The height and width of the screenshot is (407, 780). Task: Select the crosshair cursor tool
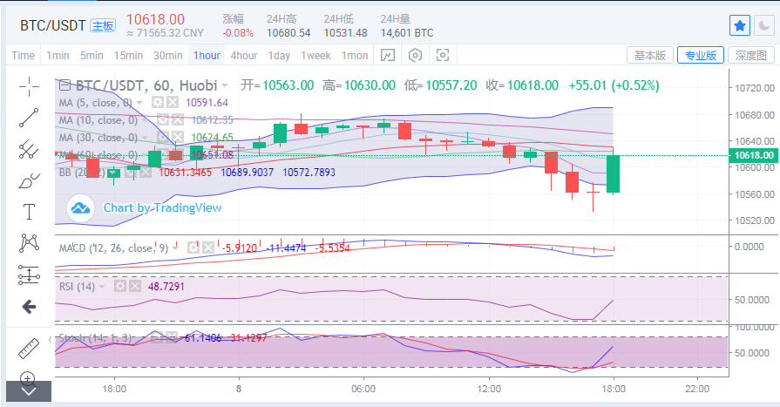30,85
